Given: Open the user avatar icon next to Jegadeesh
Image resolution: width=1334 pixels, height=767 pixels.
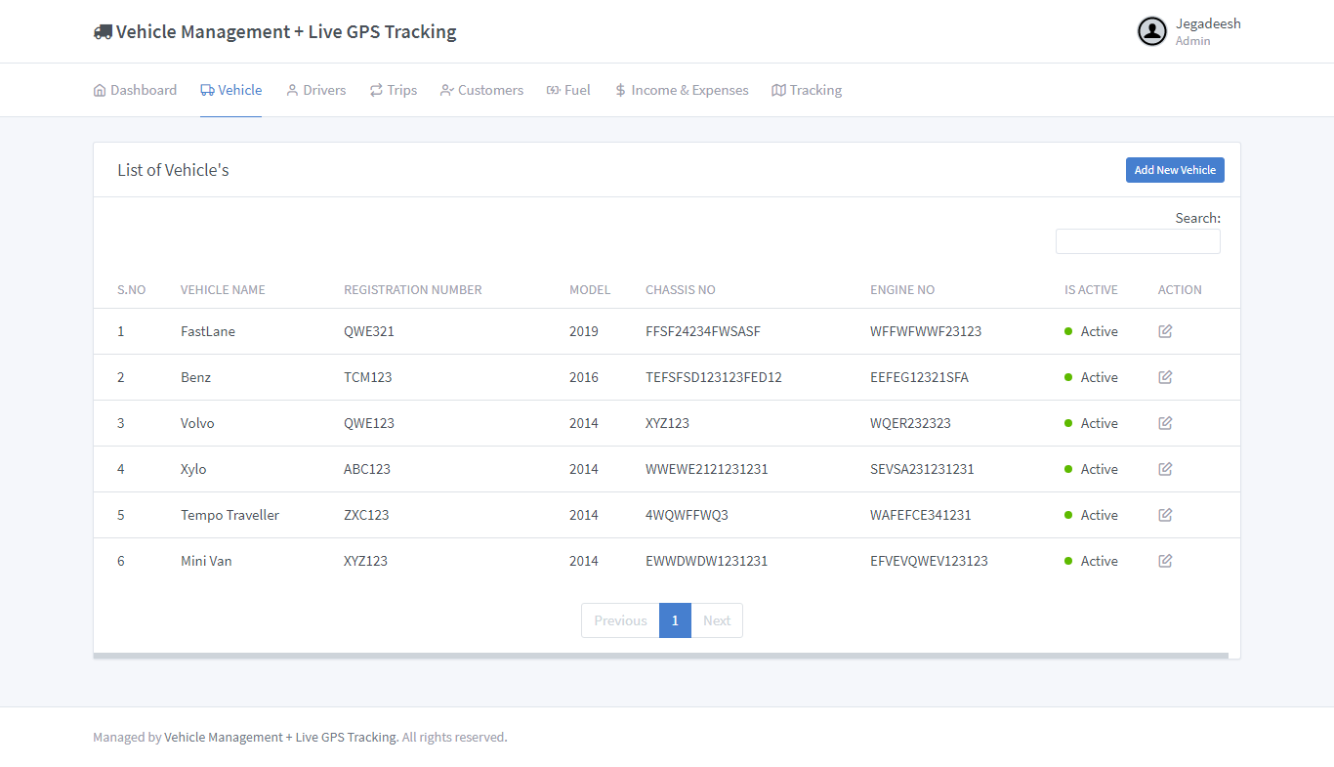Looking at the screenshot, I should click(1151, 31).
